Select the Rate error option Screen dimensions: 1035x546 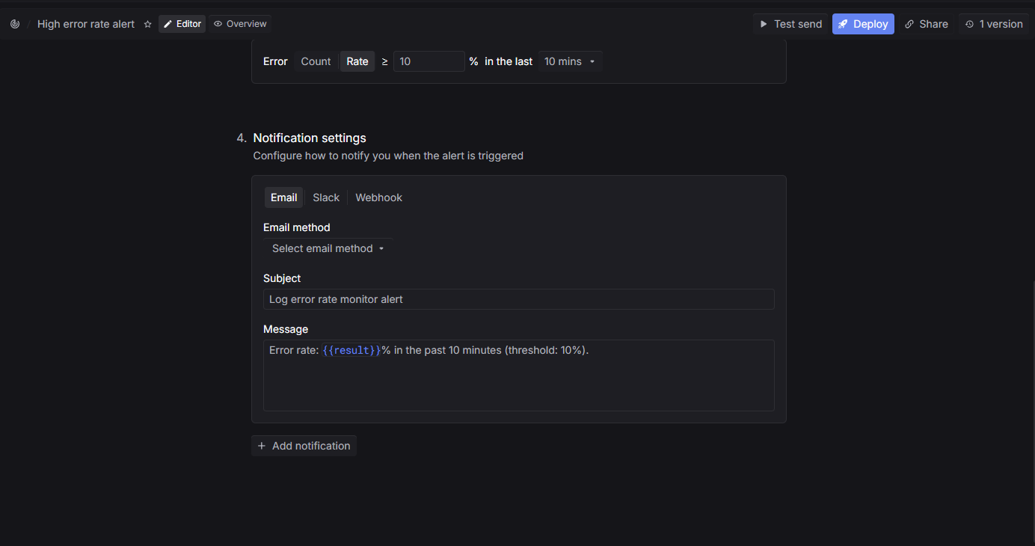[357, 61]
